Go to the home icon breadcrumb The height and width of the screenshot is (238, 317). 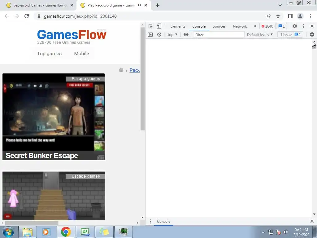121,70
